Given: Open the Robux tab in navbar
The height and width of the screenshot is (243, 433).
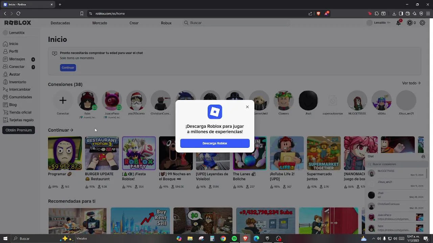Looking at the screenshot, I should (x=166, y=23).
